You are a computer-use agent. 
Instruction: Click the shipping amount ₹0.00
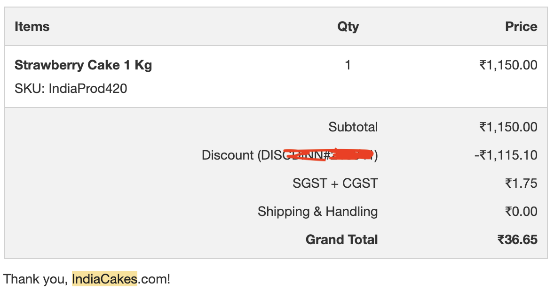521,211
